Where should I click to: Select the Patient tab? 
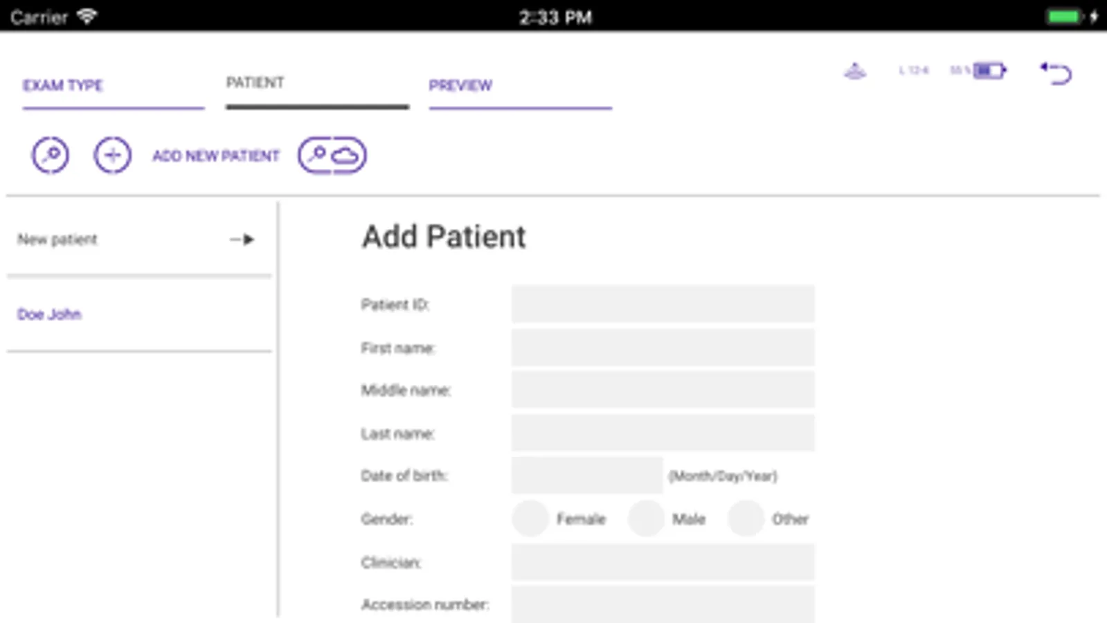click(x=255, y=83)
